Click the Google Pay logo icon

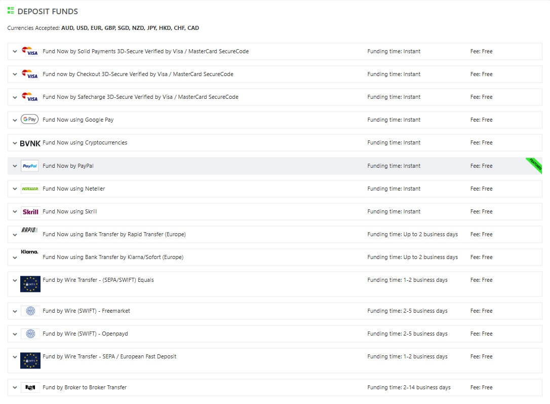tap(29, 120)
